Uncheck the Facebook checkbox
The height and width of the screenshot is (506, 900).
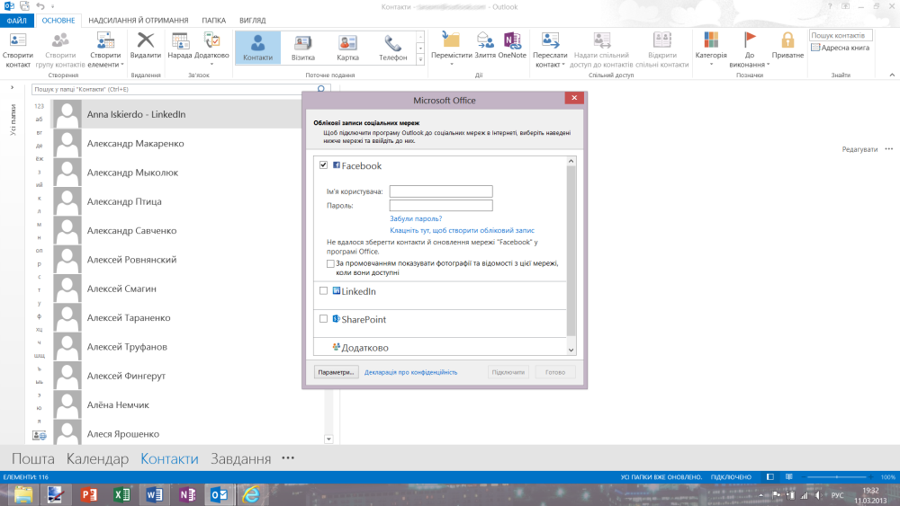click(324, 165)
